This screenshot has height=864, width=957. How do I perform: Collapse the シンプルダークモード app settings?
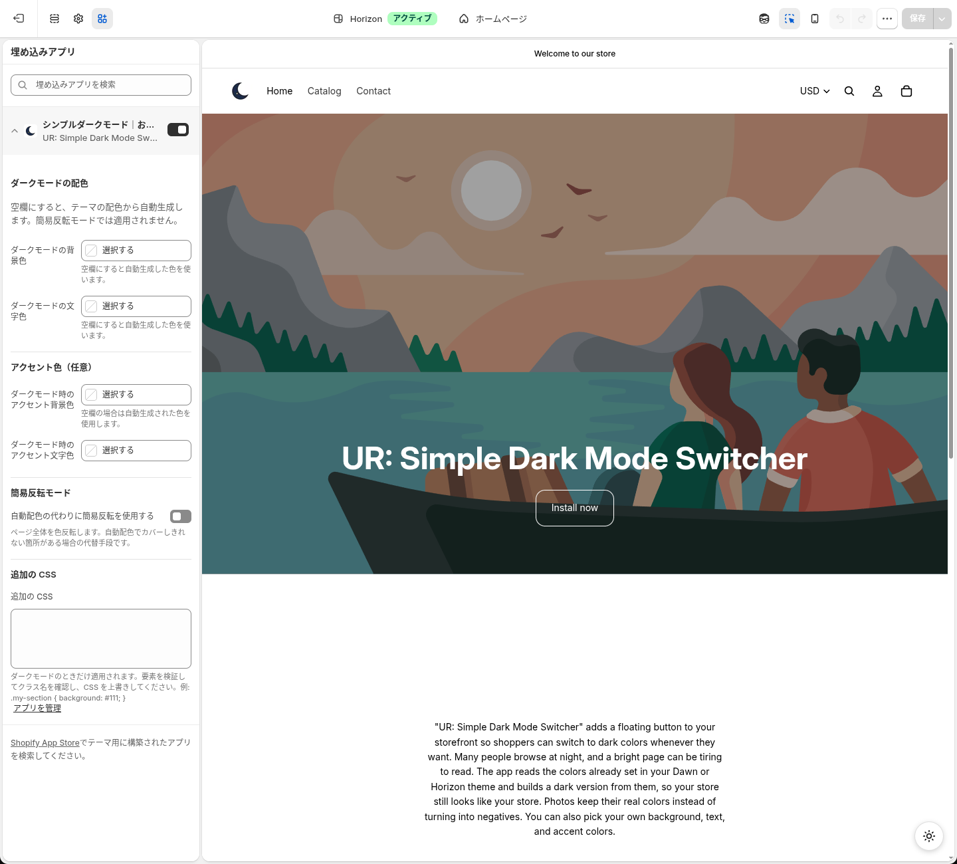point(15,131)
